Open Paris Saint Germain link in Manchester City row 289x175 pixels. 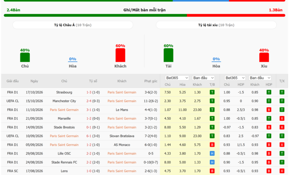tap(122, 101)
